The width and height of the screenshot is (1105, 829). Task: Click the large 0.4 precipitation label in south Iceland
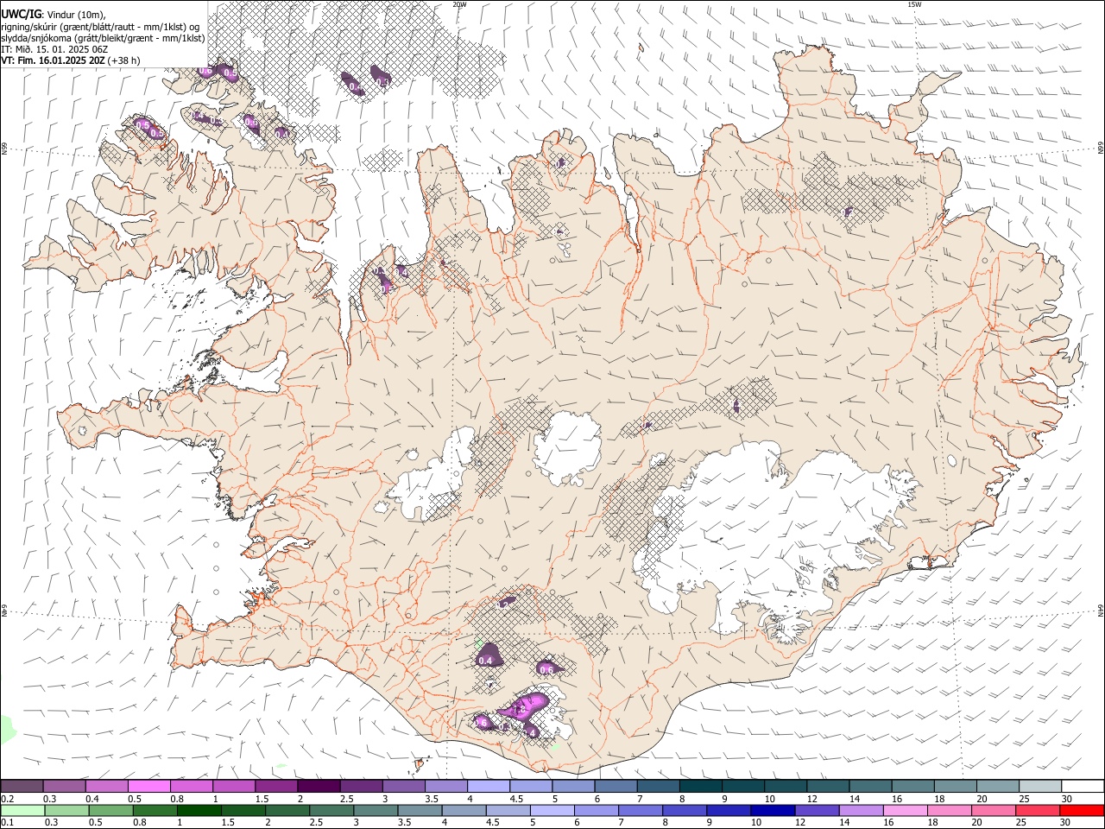tap(485, 661)
